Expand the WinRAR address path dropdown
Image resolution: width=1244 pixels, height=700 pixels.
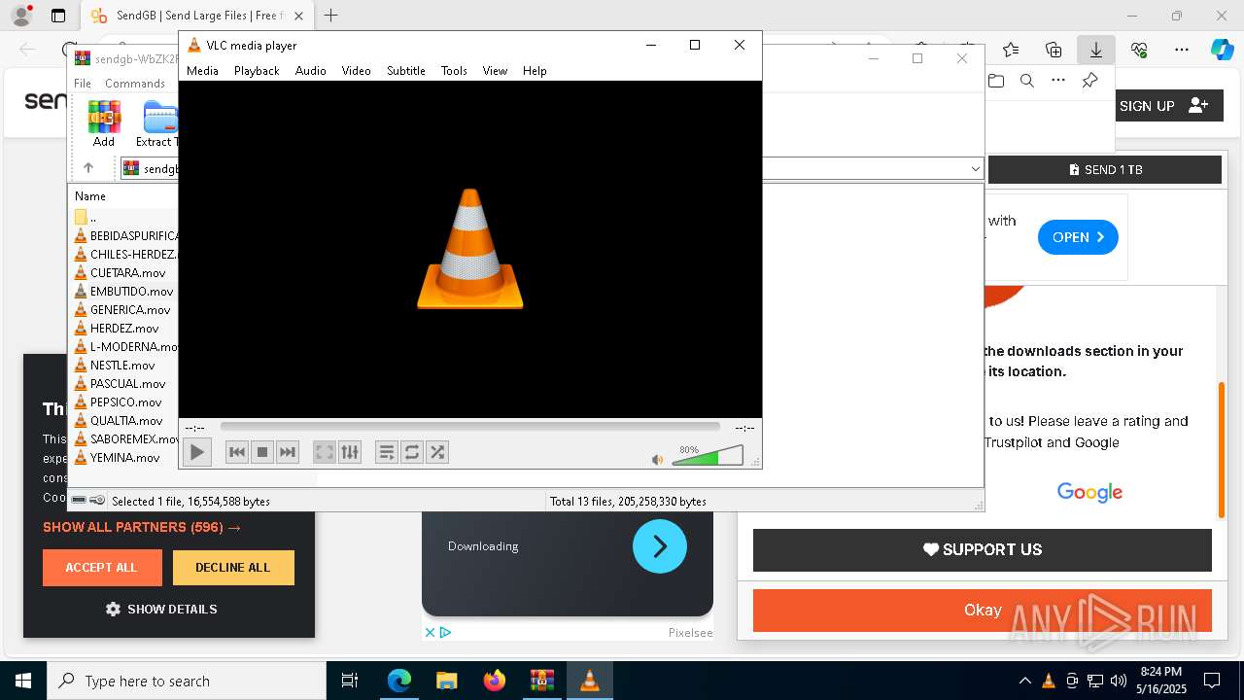pyautogui.click(x=975, y=169)
